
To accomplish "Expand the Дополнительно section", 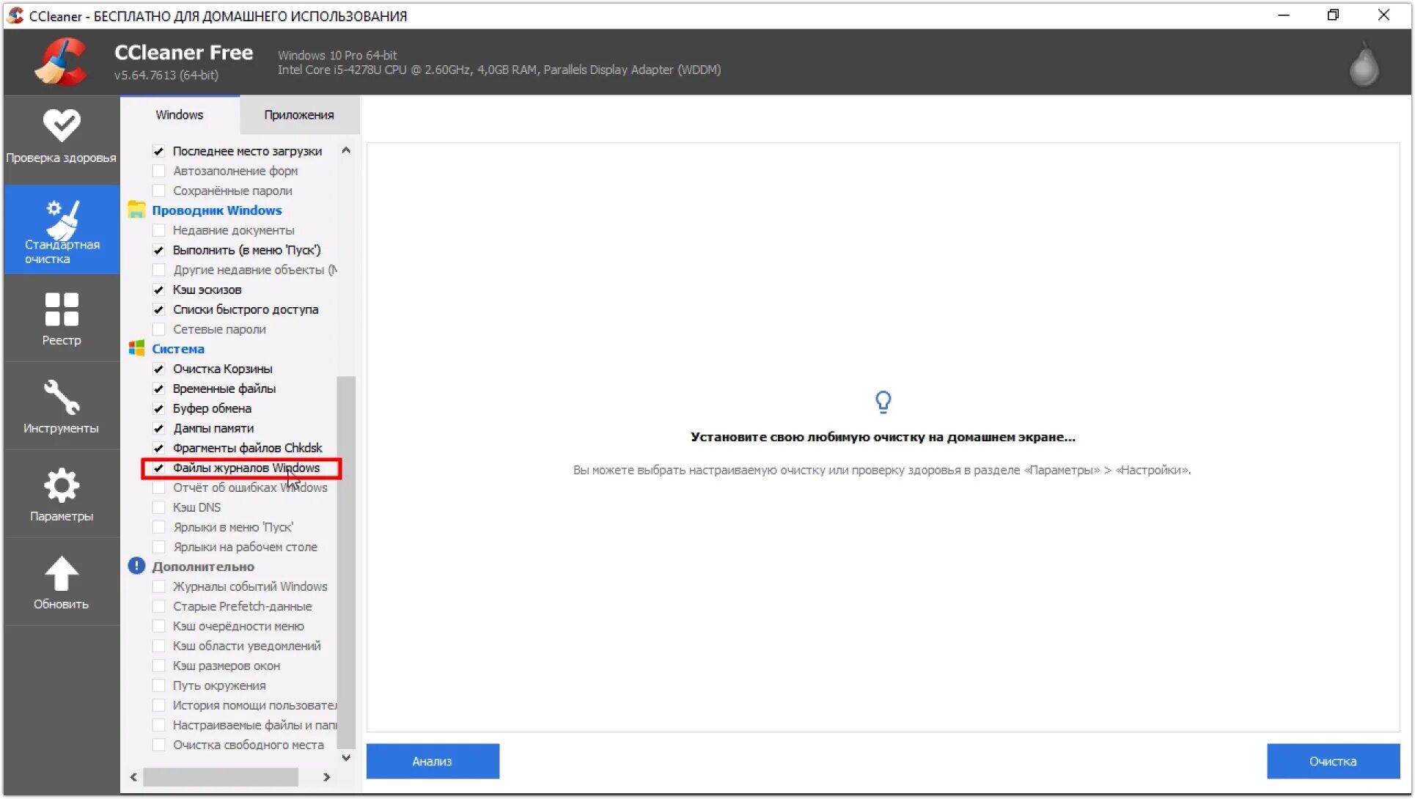I will (203, 566).
